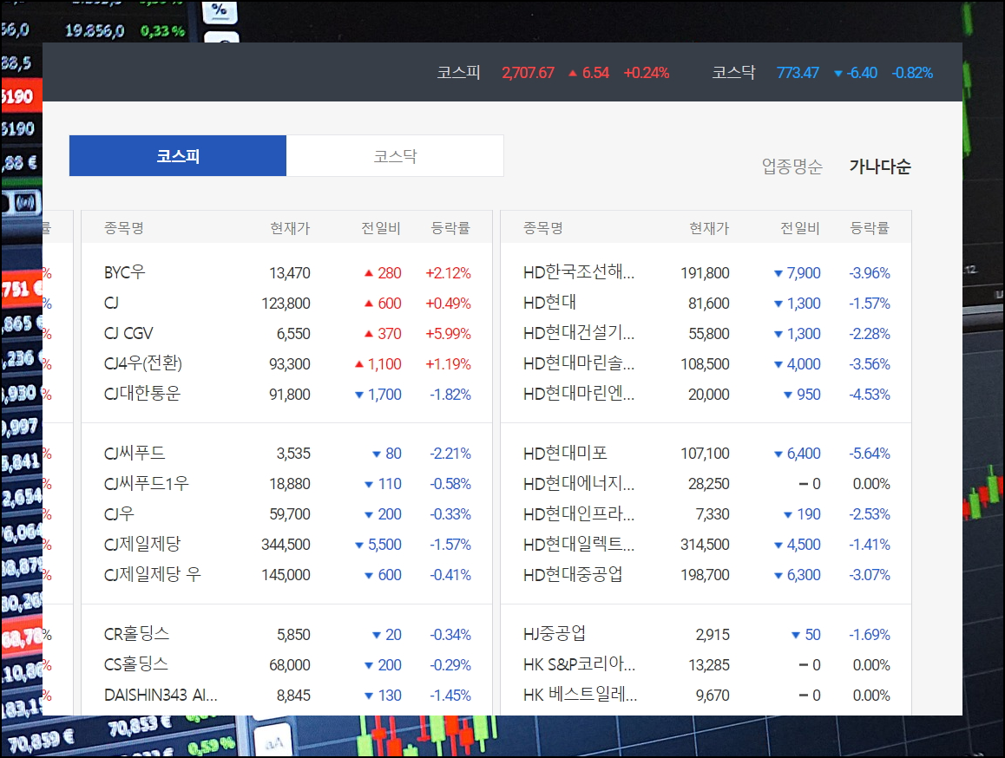This screenshot has width=1005, height=758.
Task: Select the price 13,470 for BYC우
Action: pyautogui.click(x=290, y=273)
